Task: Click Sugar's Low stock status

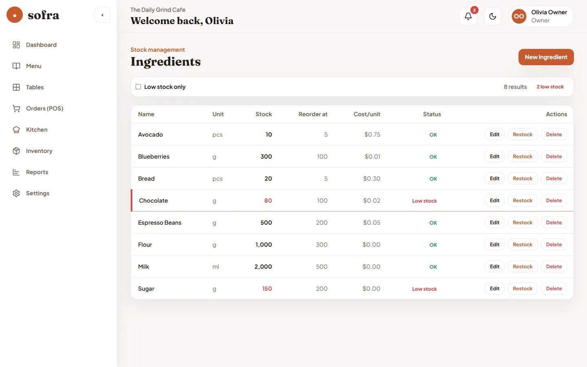Action: (x=424, y=289)
